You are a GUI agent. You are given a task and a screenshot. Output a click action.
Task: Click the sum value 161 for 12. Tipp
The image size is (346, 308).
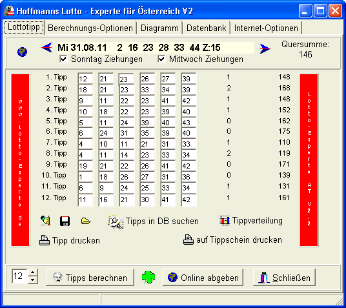[284, 198]
